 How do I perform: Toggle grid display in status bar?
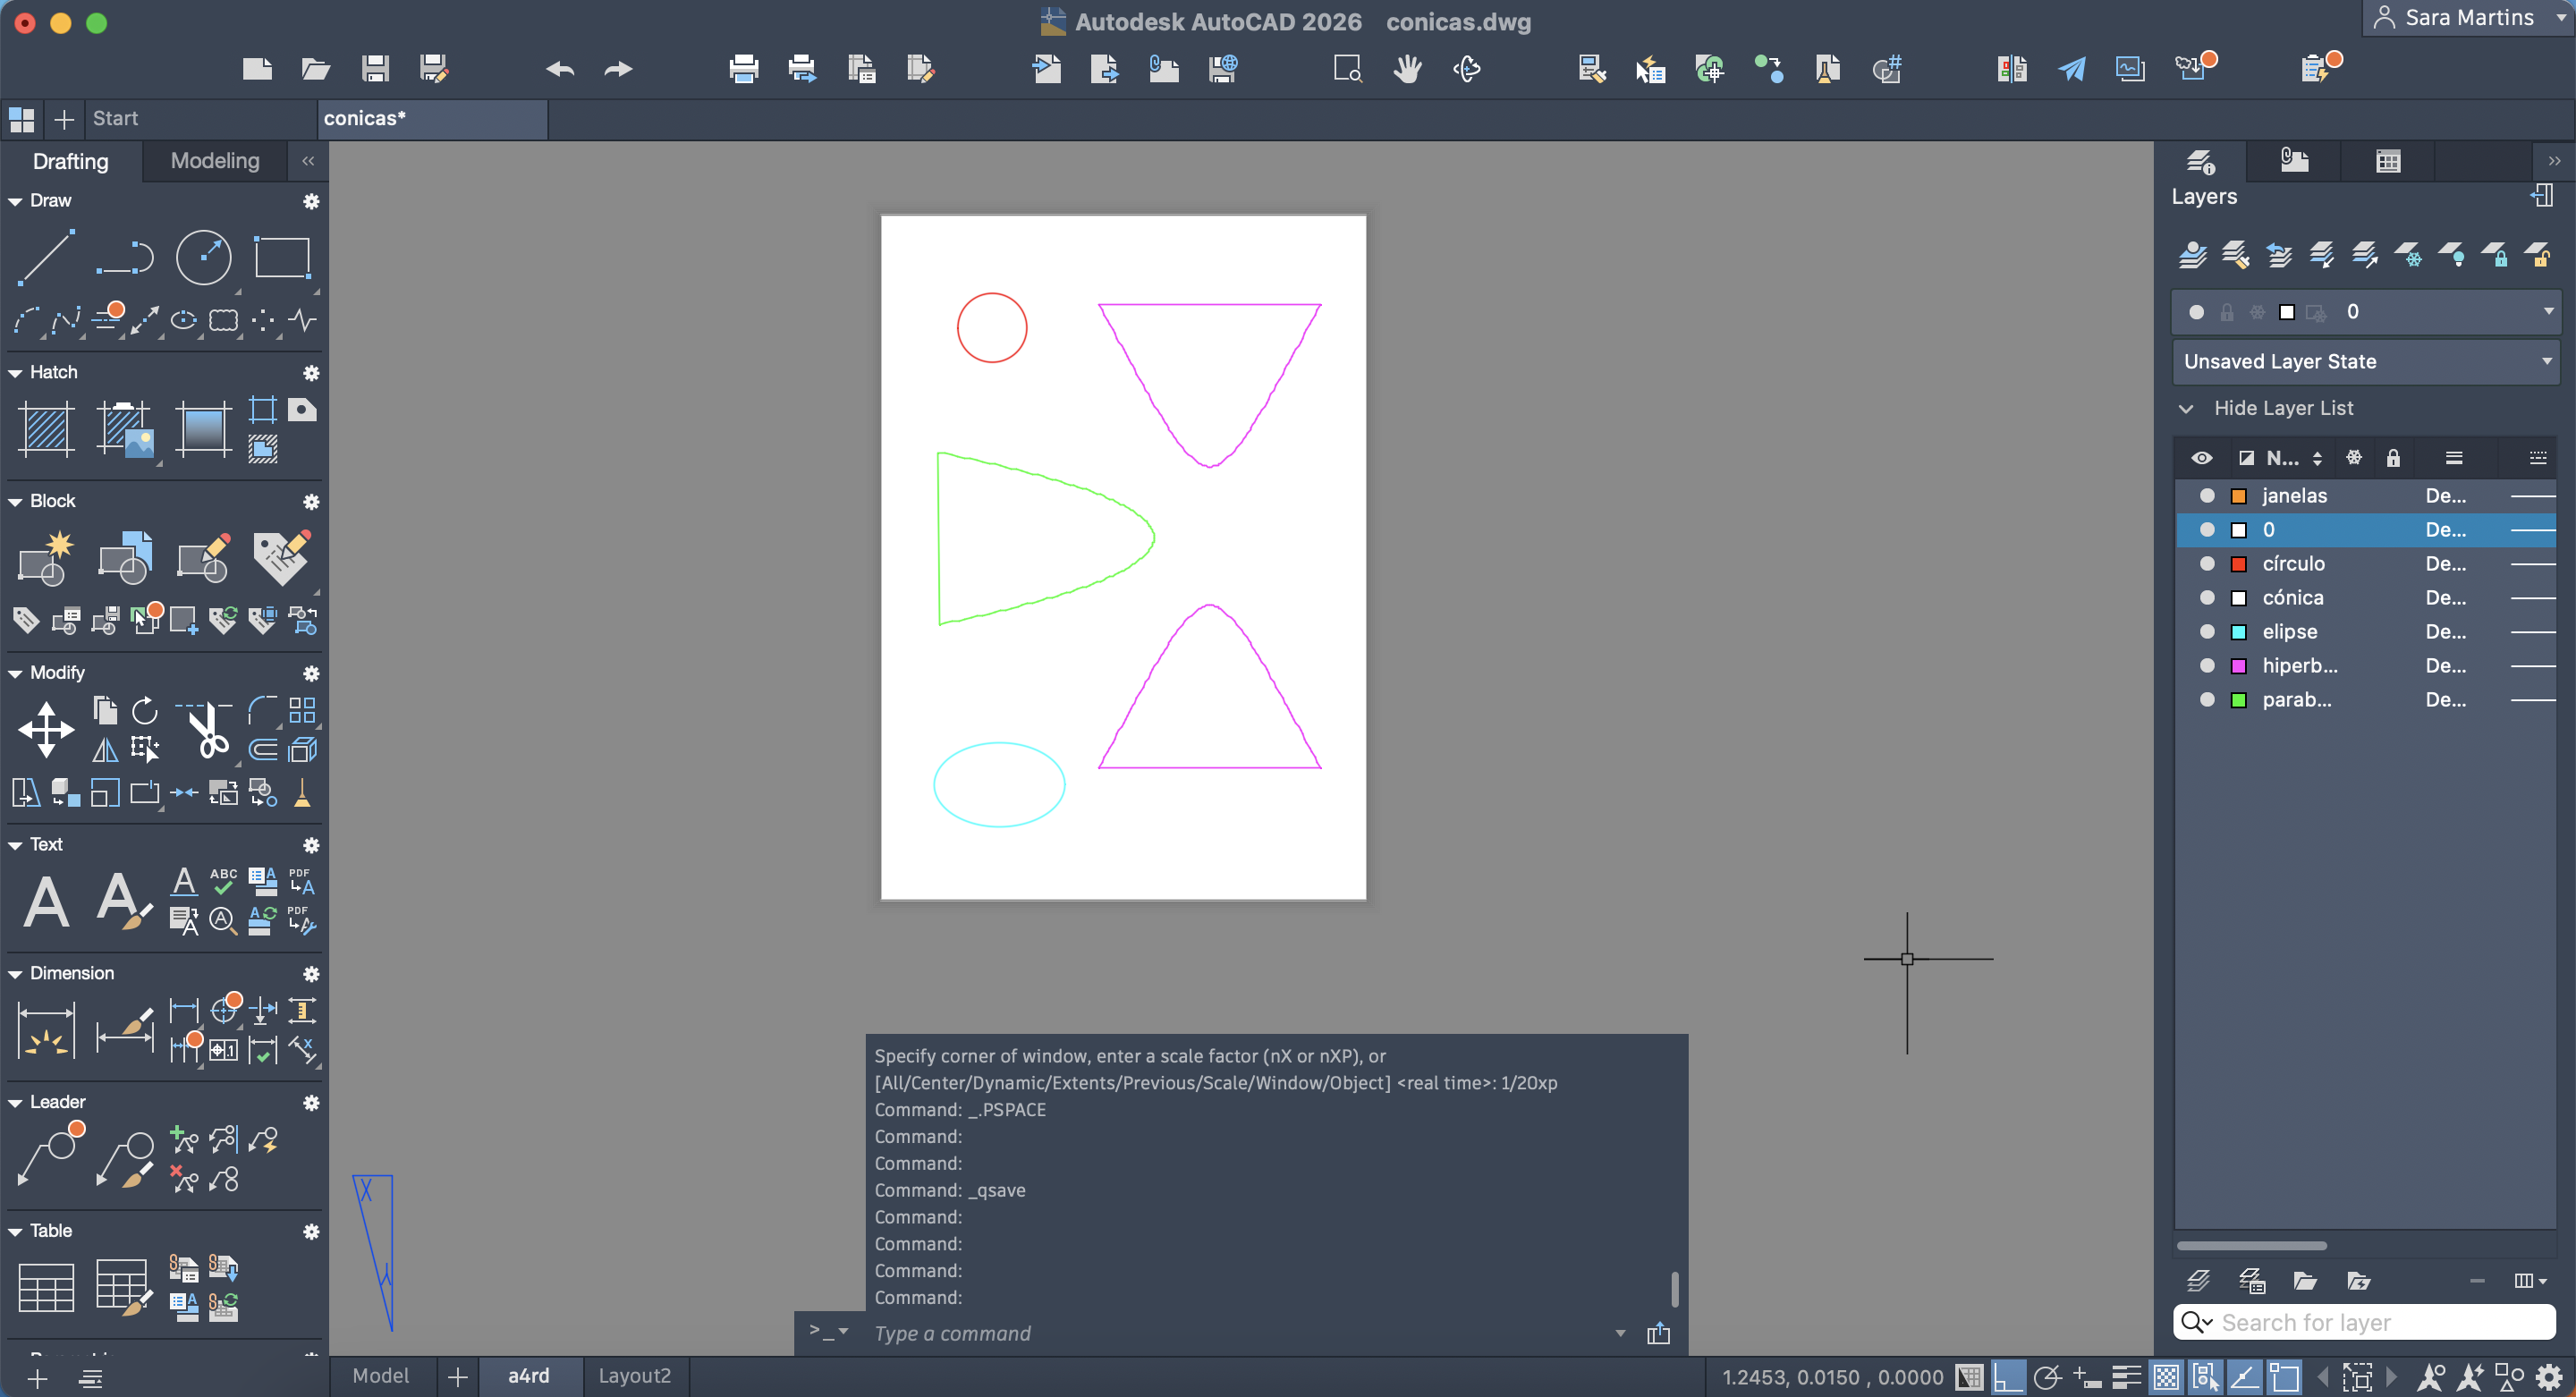tap(1968, 1377)
